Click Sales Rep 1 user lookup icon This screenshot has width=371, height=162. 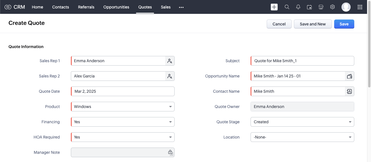[x=169, y=61]
